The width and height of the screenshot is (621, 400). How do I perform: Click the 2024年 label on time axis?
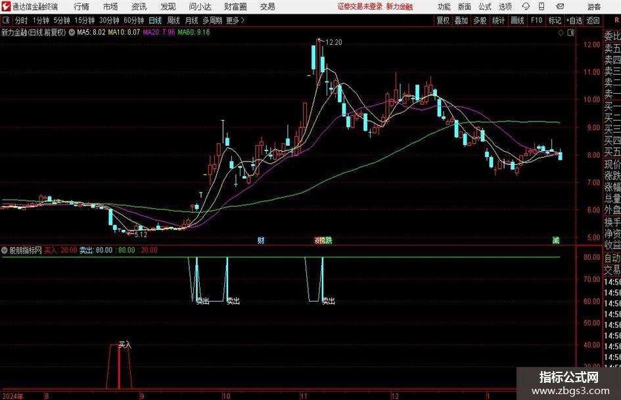(12, 396)
